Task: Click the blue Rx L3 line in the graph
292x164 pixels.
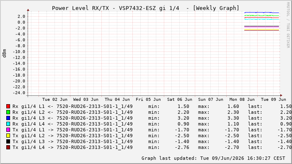Action: pos(262,13)
